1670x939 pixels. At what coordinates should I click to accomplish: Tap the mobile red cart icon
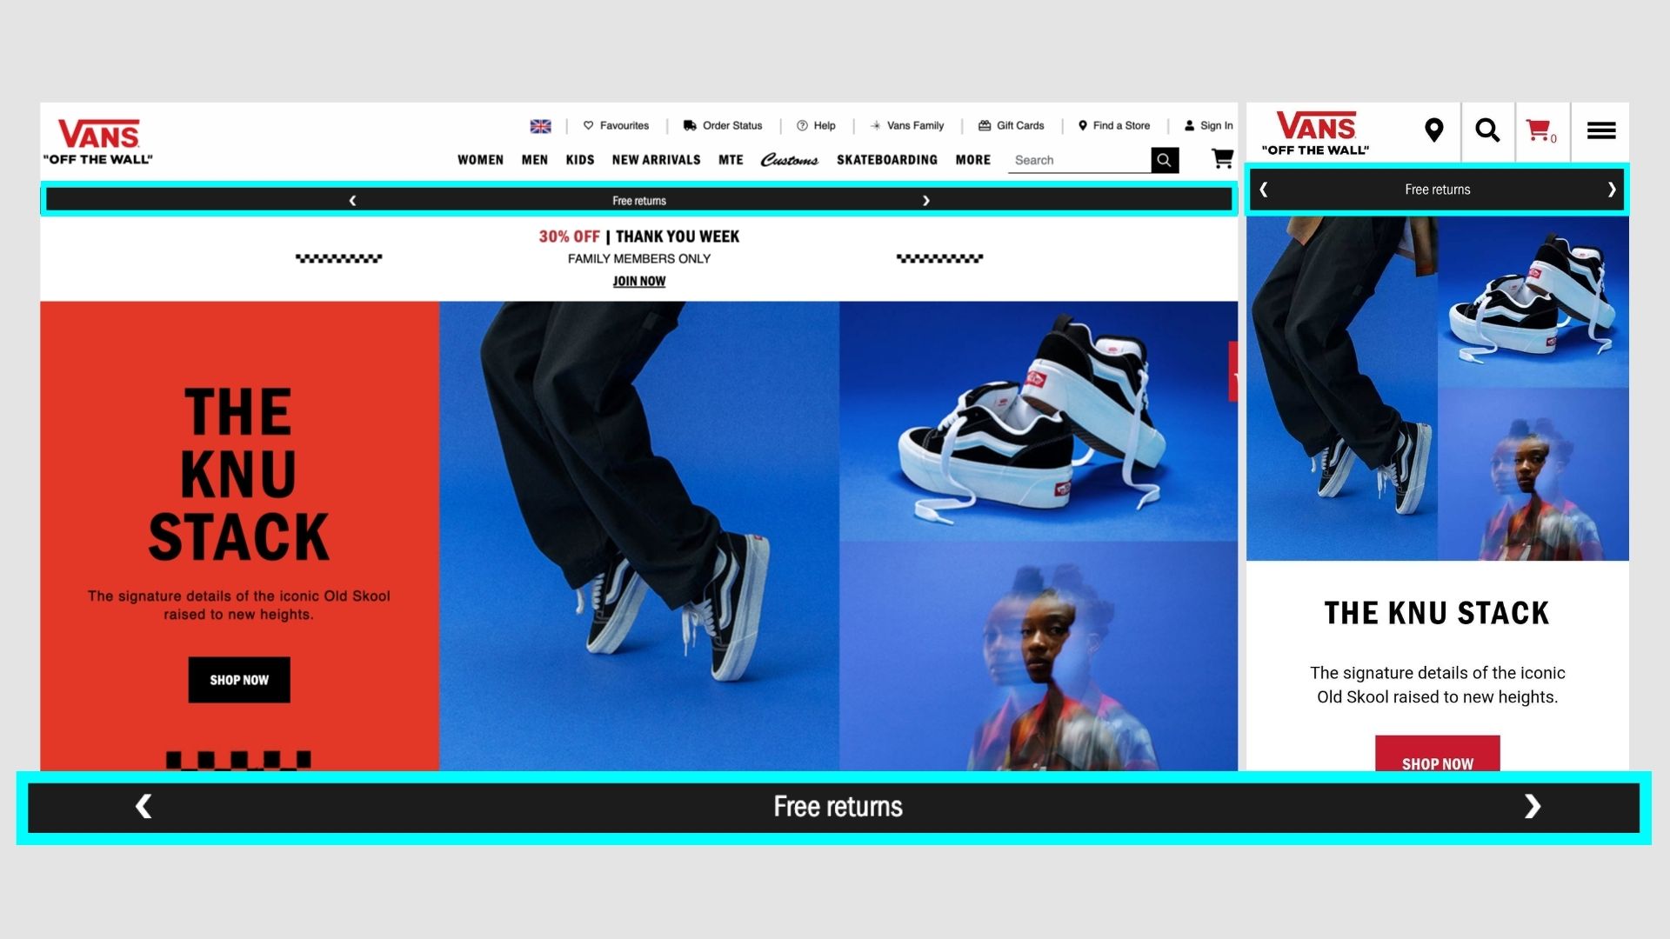(1541, 131)
